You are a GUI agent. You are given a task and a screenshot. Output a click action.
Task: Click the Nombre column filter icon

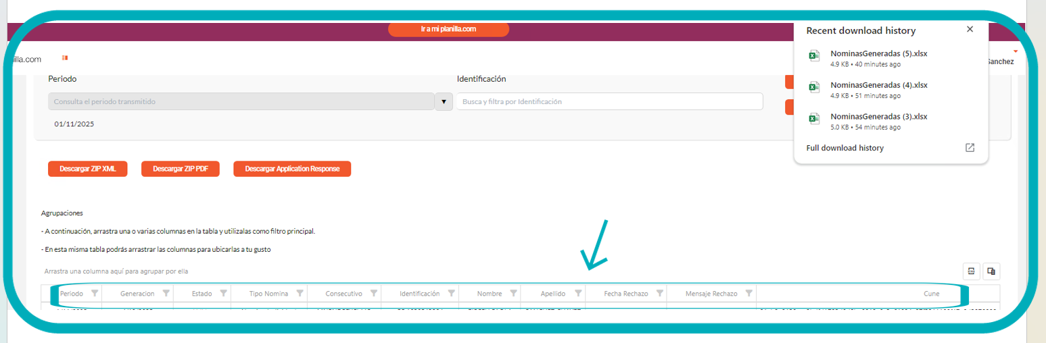coord(513,294)
